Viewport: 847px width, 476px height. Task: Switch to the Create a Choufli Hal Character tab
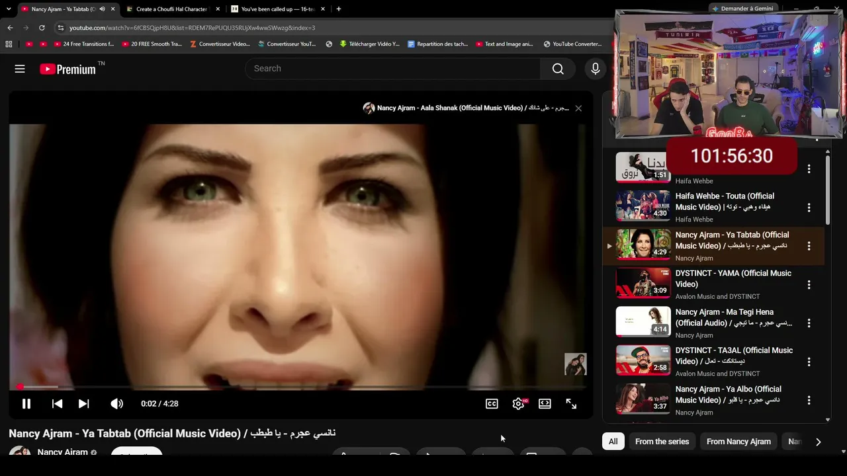pyautogui.click(x=172, y=9)
